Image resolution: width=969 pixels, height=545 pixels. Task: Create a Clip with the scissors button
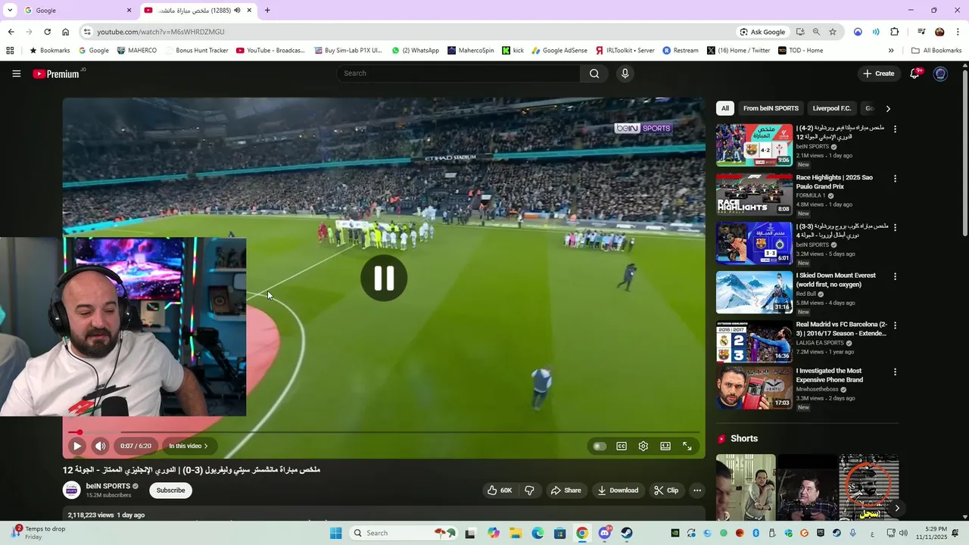point(666,490)
